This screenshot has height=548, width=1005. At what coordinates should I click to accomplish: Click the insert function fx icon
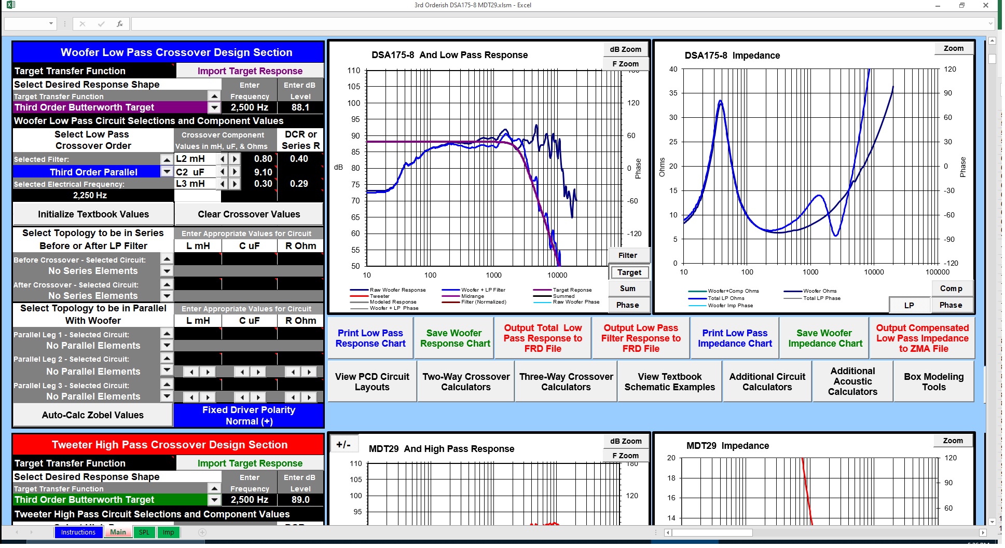click(120, 24)
